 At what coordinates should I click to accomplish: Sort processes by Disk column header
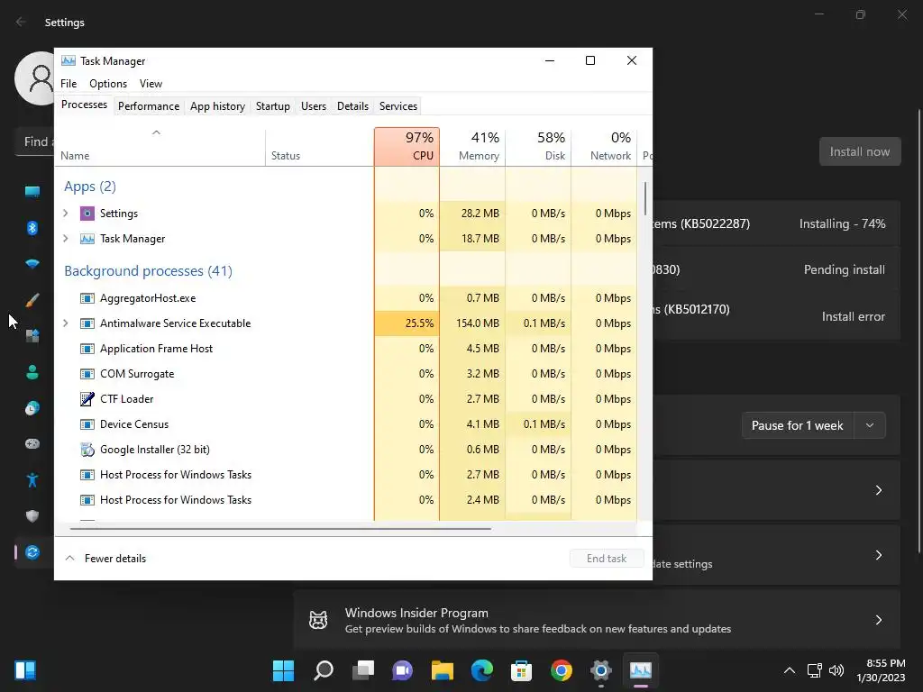click(539, 147)
